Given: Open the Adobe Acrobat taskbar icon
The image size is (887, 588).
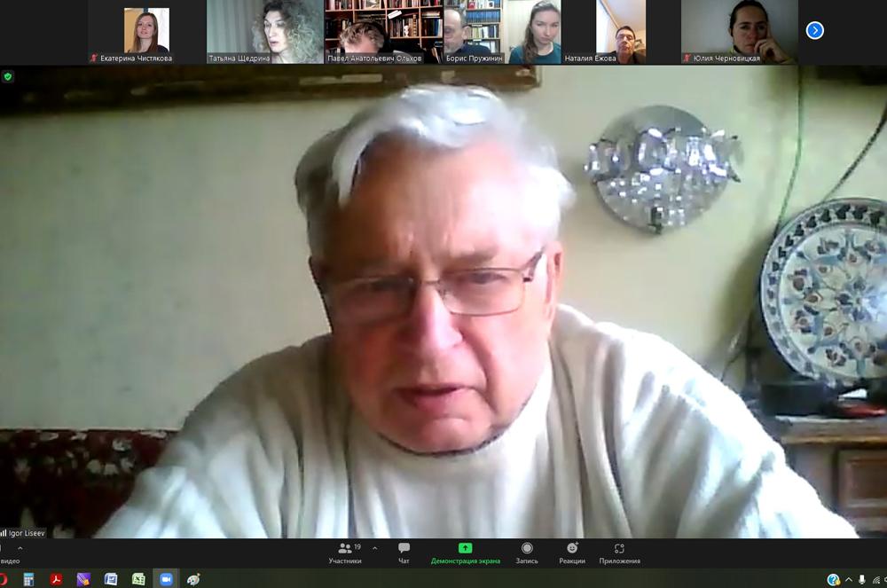Looking at the screenshot, I should [x=56, y=579].
